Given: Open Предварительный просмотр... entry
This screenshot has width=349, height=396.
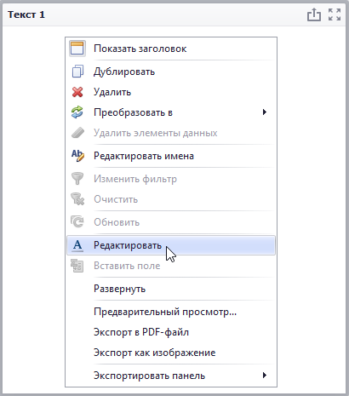Looking at the screenshot, I should click(171, 312).
